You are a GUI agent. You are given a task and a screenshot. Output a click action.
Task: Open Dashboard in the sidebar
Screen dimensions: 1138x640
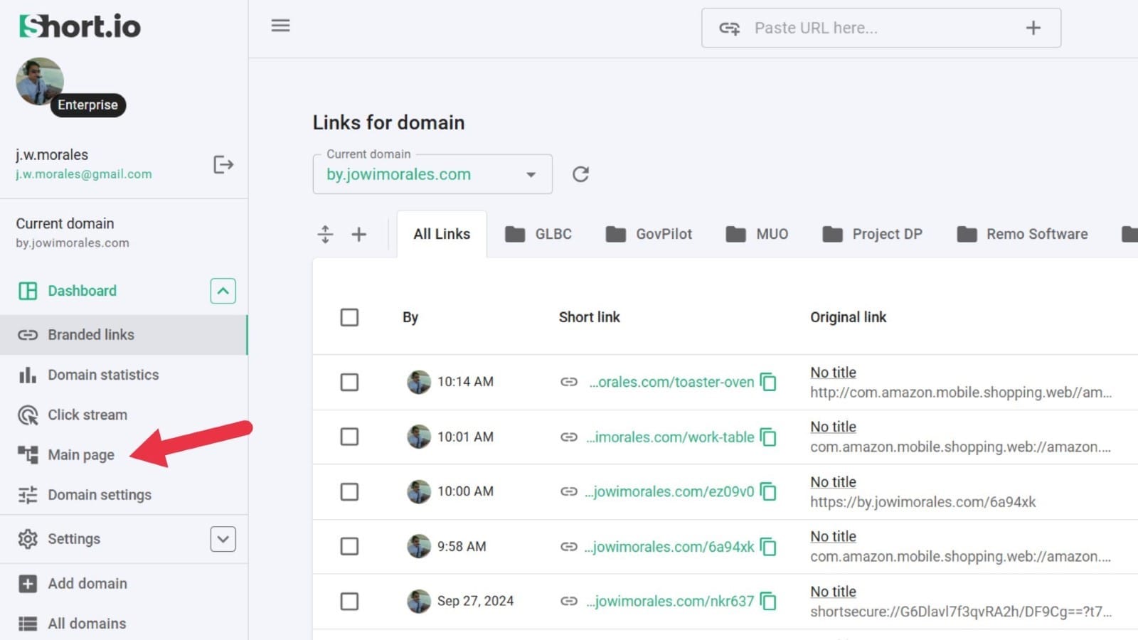pyautogui.click(x=82, y=291)
